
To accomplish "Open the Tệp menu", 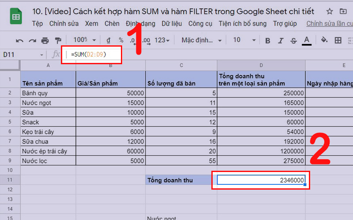I will 38,23.
